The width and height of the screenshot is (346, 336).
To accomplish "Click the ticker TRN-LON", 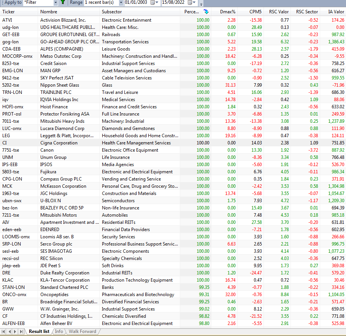I will click(x=12, y=92).
